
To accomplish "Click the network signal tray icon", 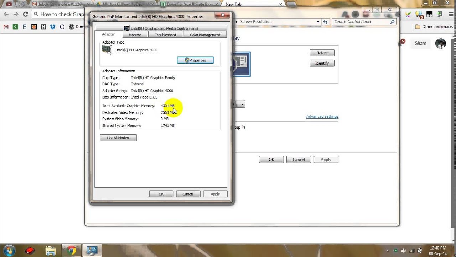I will click(x=412, y=251).
